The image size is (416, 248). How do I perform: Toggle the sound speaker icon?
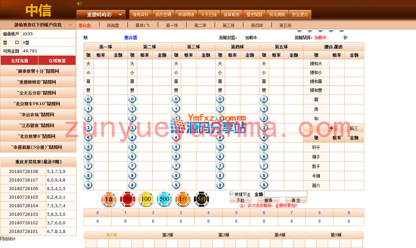click(79, 3)
